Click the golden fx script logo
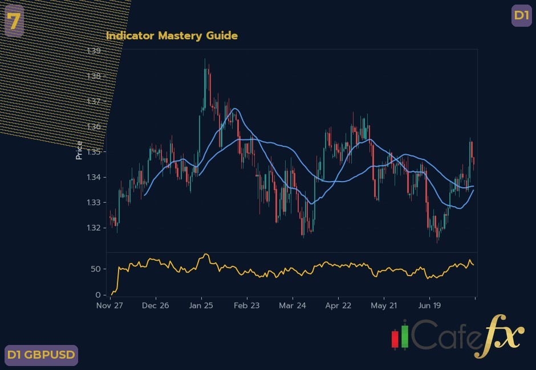Screen dimensions: 536x370 (498, 336)
